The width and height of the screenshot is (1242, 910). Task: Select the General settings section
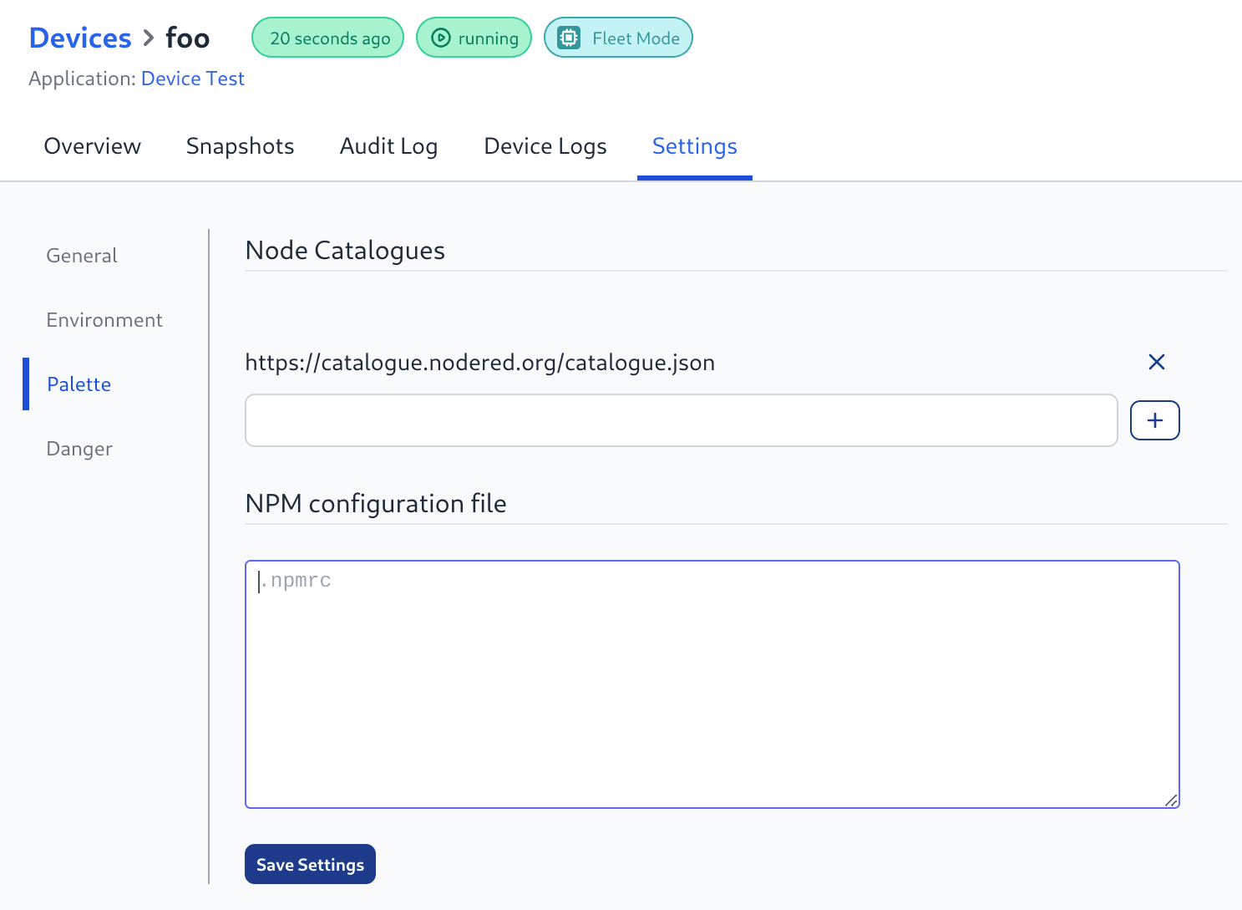(x=81, y=255)
